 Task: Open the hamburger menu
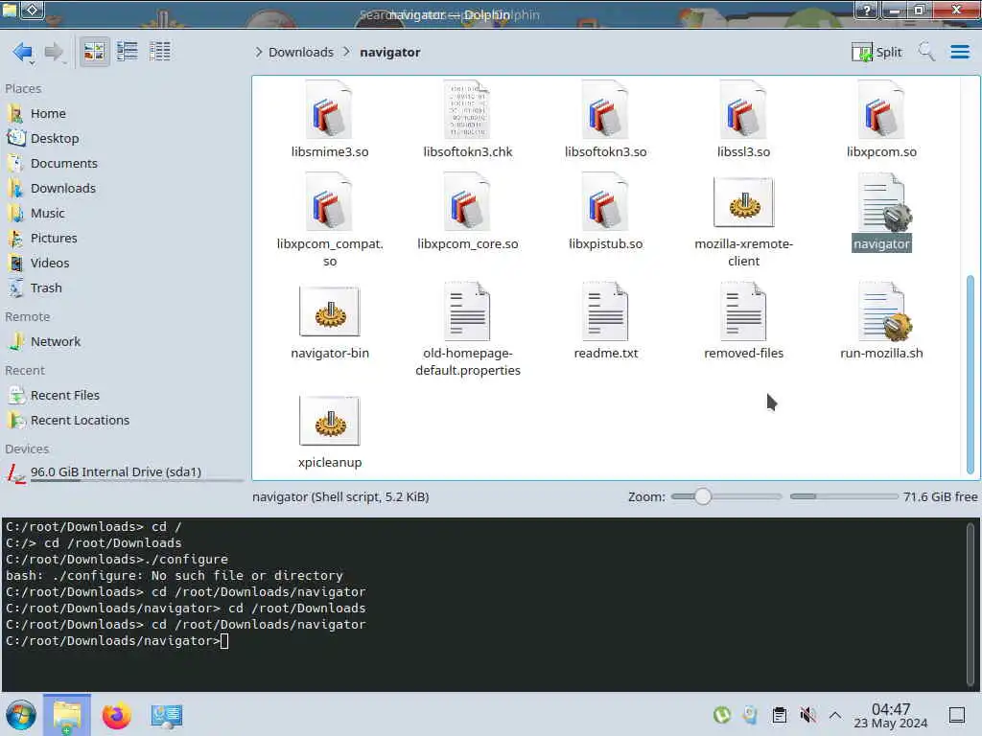tap(959, 52)
